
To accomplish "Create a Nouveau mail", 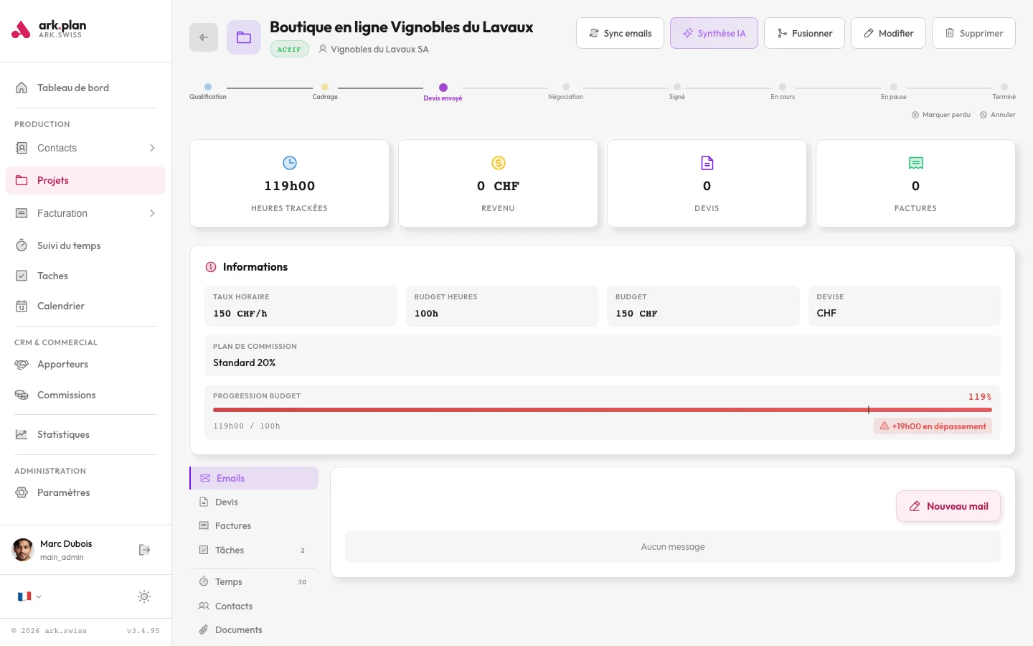I will [x=948, y=506].
